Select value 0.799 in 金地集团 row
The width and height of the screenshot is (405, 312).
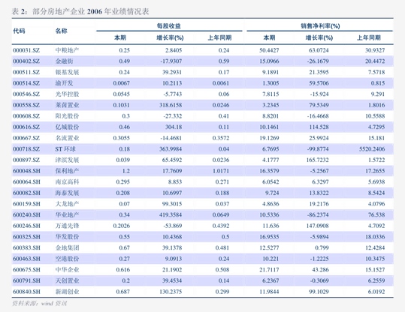pos(322,247)
